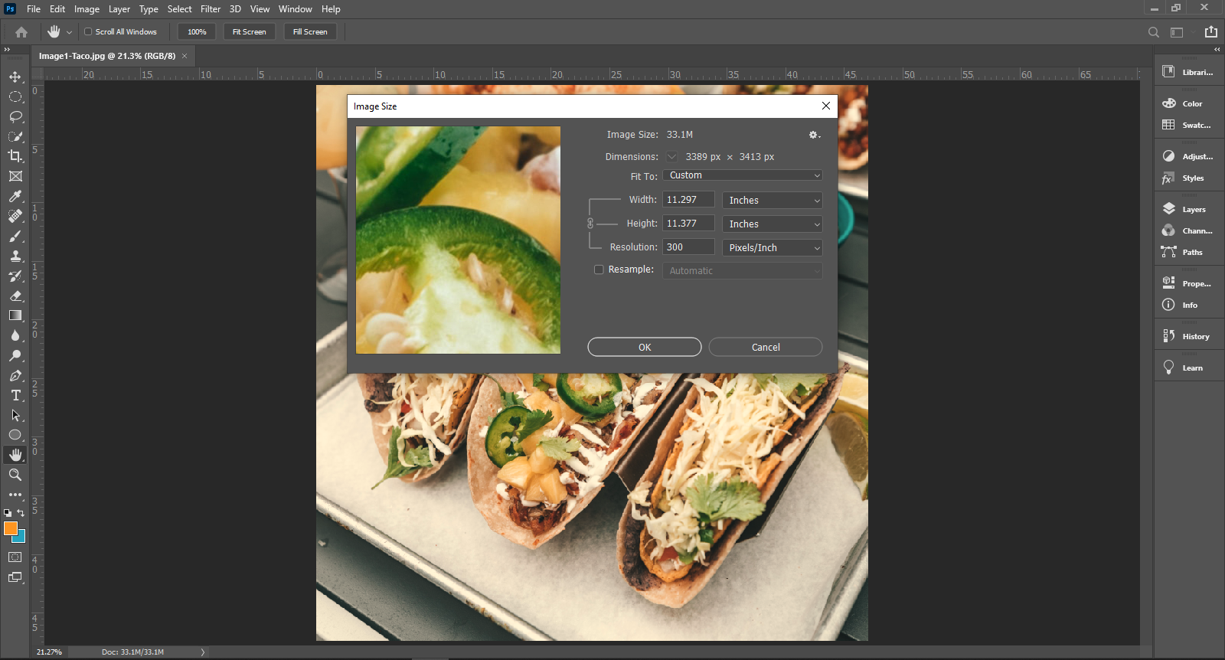
Task: Open the Width units dropdown
Action: tap(773, 201)
